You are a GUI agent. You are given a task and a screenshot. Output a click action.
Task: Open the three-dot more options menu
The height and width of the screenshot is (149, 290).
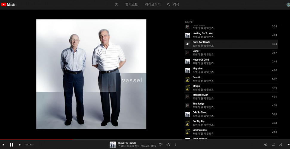tap(176, 145)
